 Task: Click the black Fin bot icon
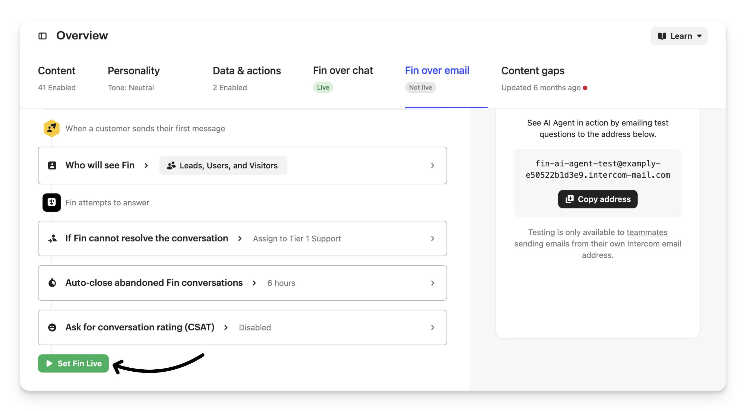pyautogui.click(x=51, y=202)
